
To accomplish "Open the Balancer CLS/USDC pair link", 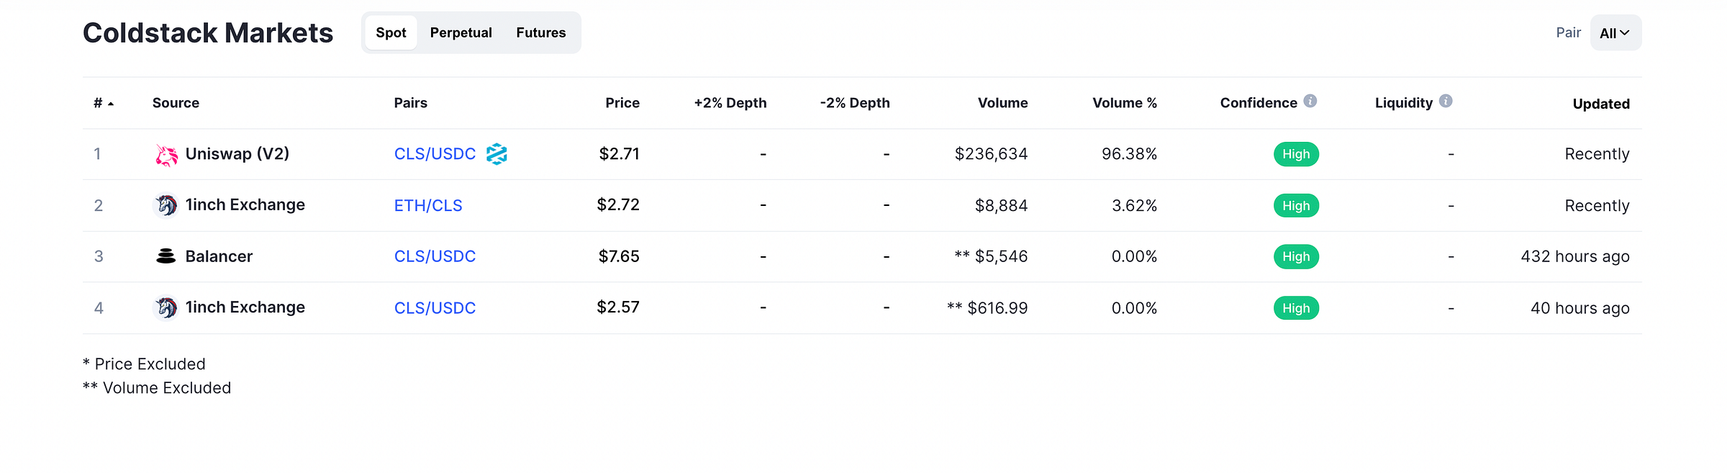I will click(435, 256).
